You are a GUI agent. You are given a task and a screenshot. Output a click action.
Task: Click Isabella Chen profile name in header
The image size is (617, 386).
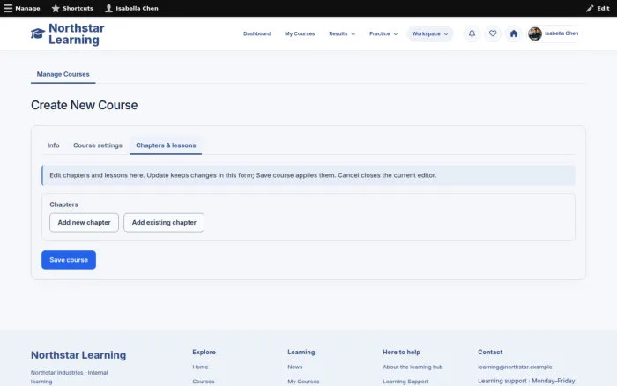click(x=561, y=33)
